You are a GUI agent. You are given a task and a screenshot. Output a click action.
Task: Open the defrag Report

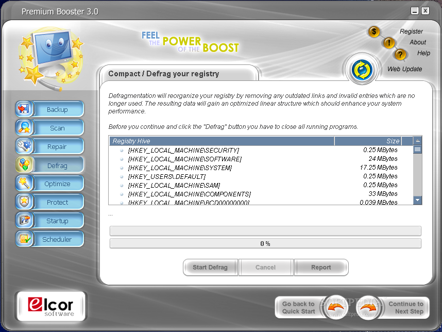pyautogui.click(x=321, y=267)
